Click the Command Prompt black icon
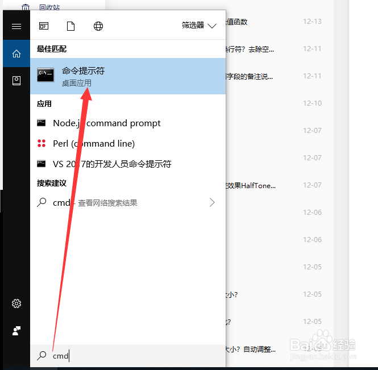This screenshot has height=370, width=378. point(45,75)
